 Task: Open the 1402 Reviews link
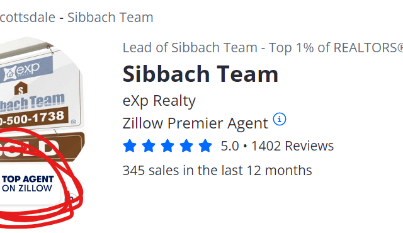click(x=292, y=146)
